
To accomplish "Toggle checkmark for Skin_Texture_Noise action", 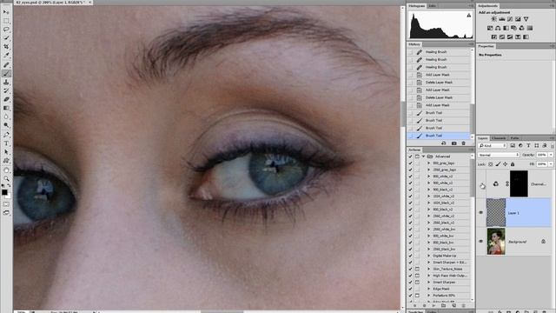I will click(x=411, y=269).
